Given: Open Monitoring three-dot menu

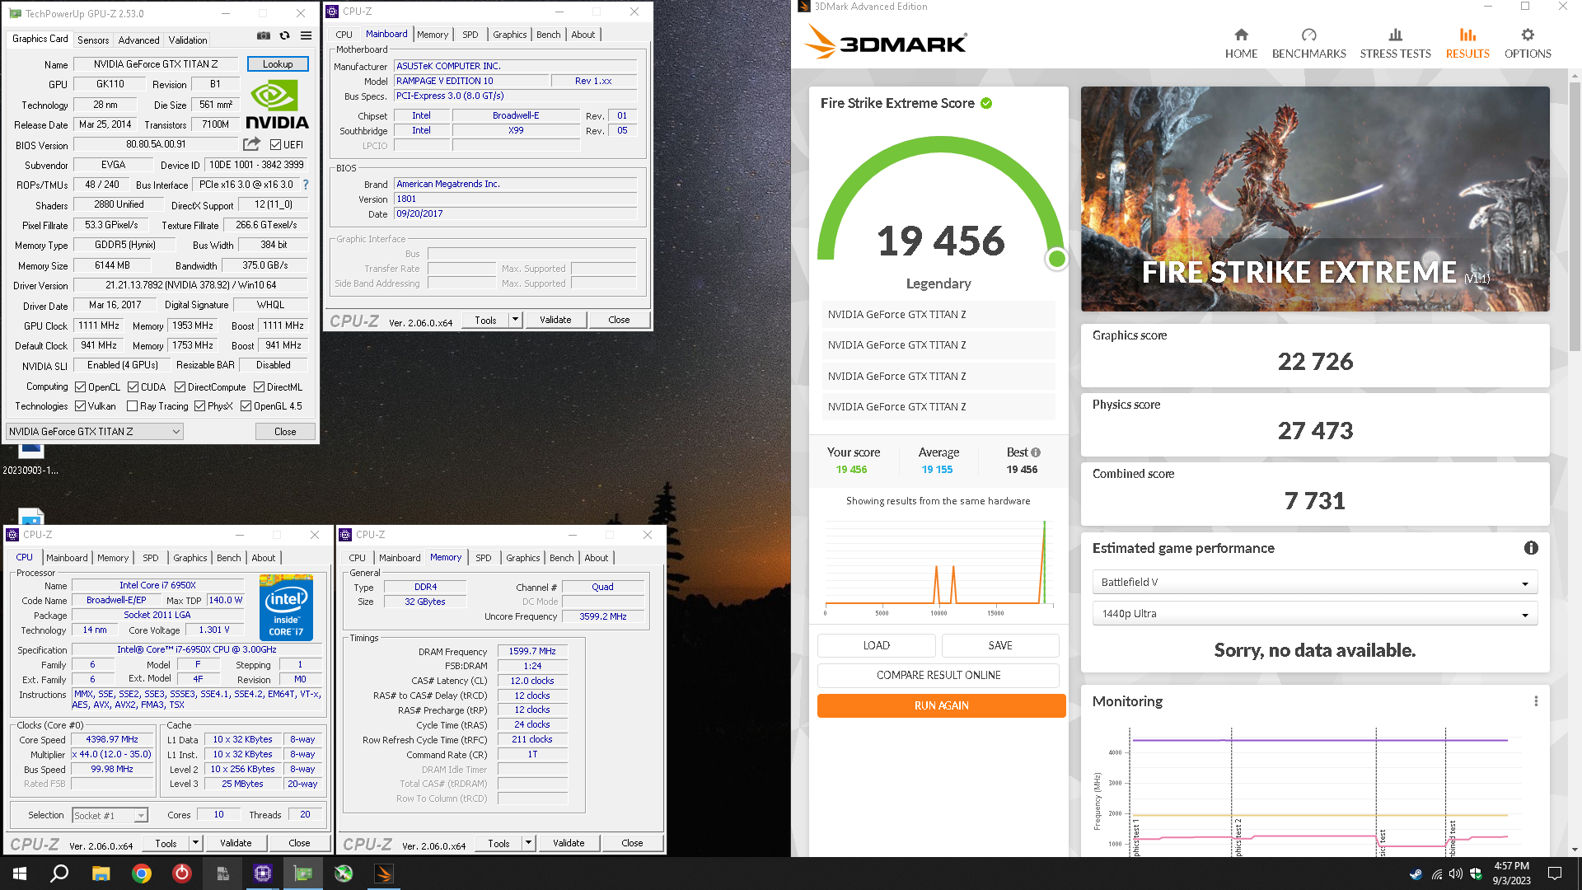Looking at the screenshot, I should (1536, 701).
